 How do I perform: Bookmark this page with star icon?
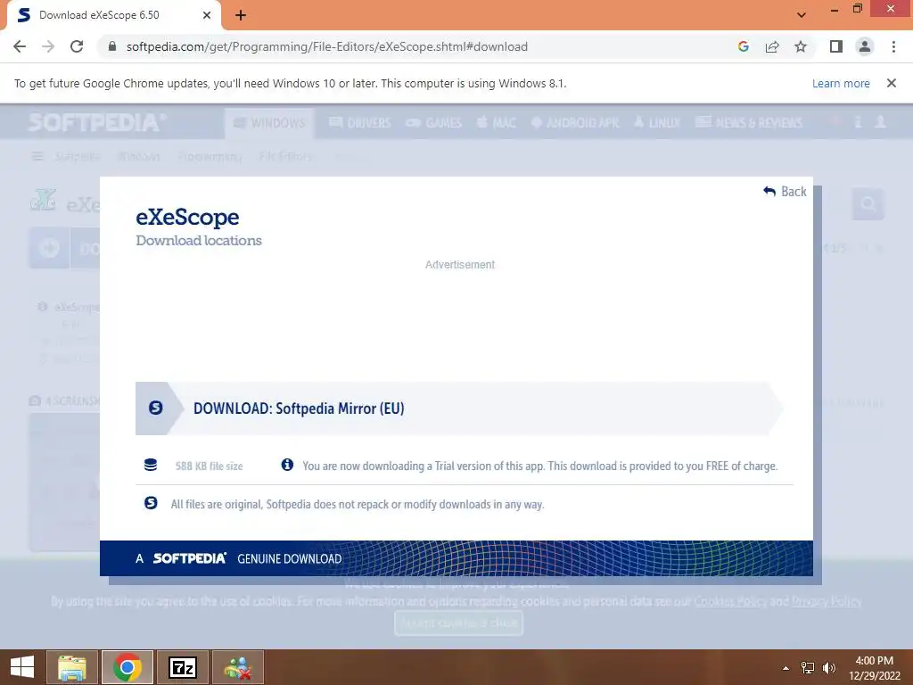801,46
